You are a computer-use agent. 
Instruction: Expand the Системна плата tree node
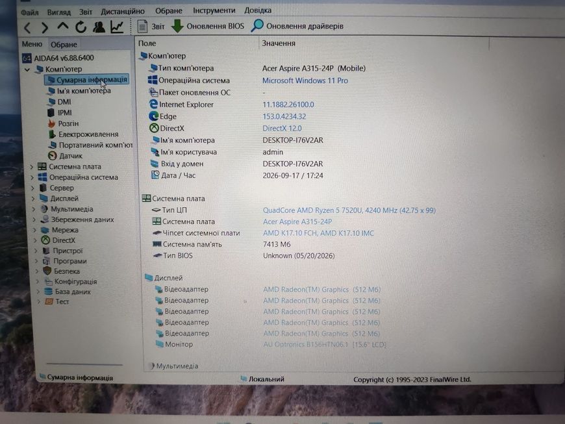click(32, 167)
